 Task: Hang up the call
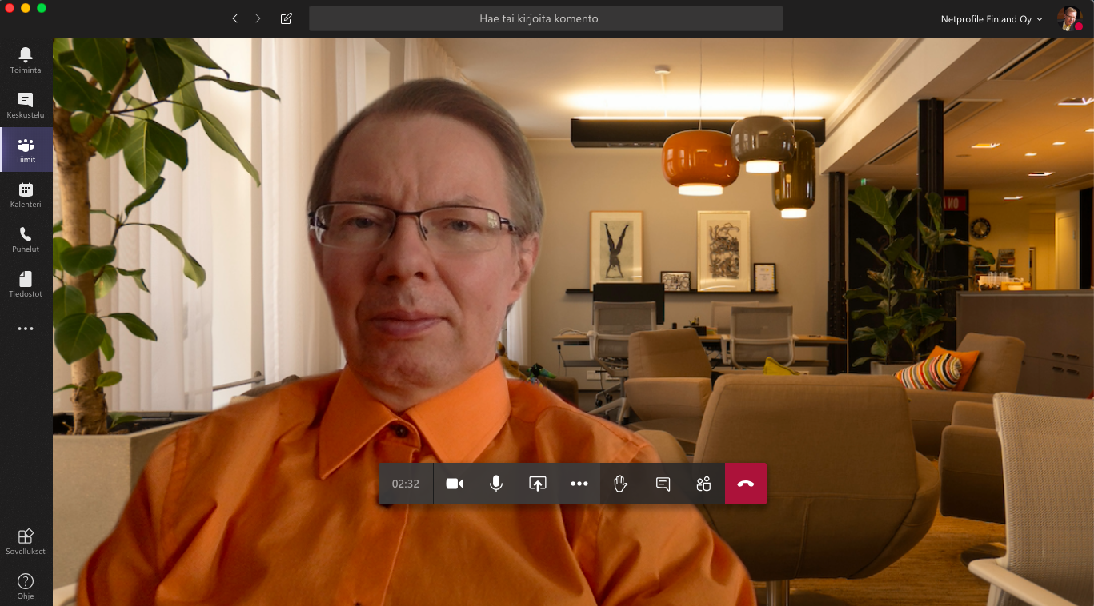[746, 484]
